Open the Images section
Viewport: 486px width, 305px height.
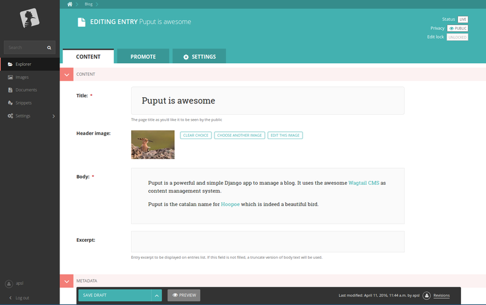22,77
